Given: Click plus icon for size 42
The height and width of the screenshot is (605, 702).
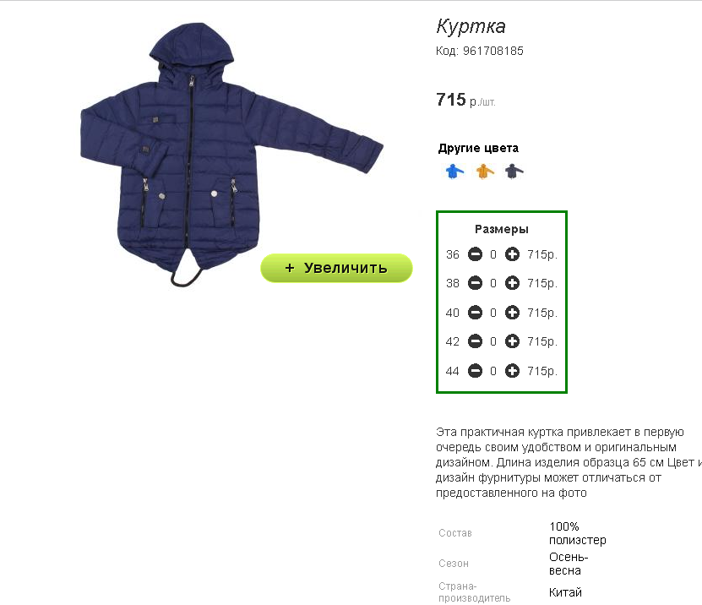Looking at the screenshot, I should [512, 341].
